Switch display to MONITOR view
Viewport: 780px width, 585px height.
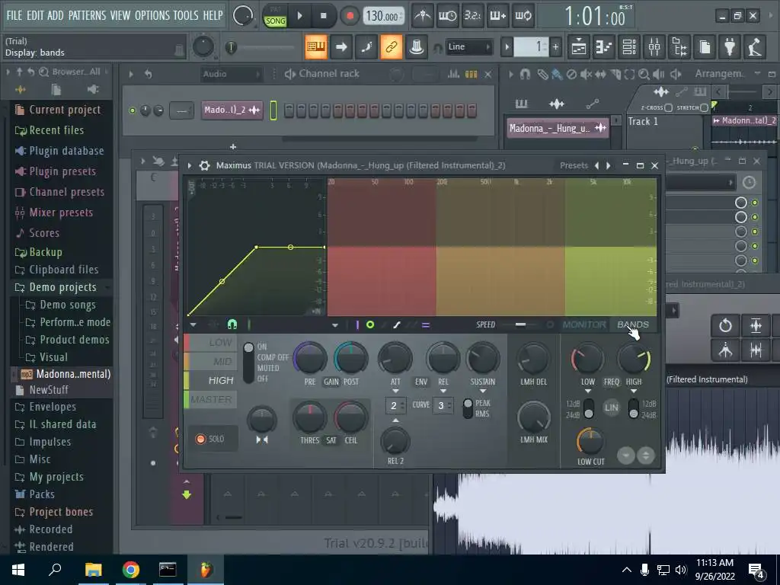(x=584, y=324)
